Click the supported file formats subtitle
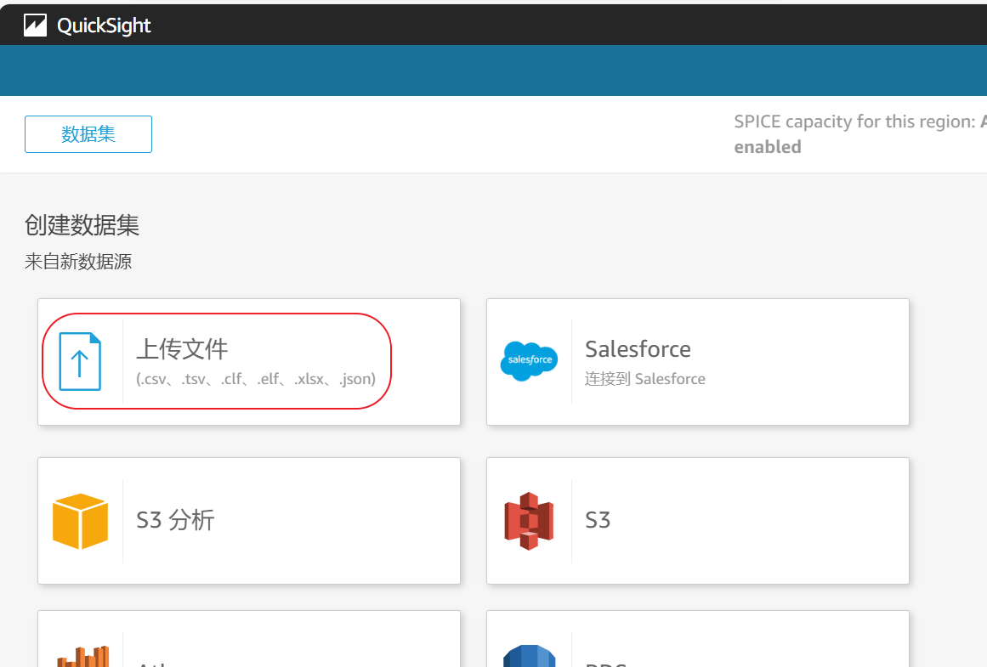The width and height of the screenshot is (987, 667). click(256, 379)
